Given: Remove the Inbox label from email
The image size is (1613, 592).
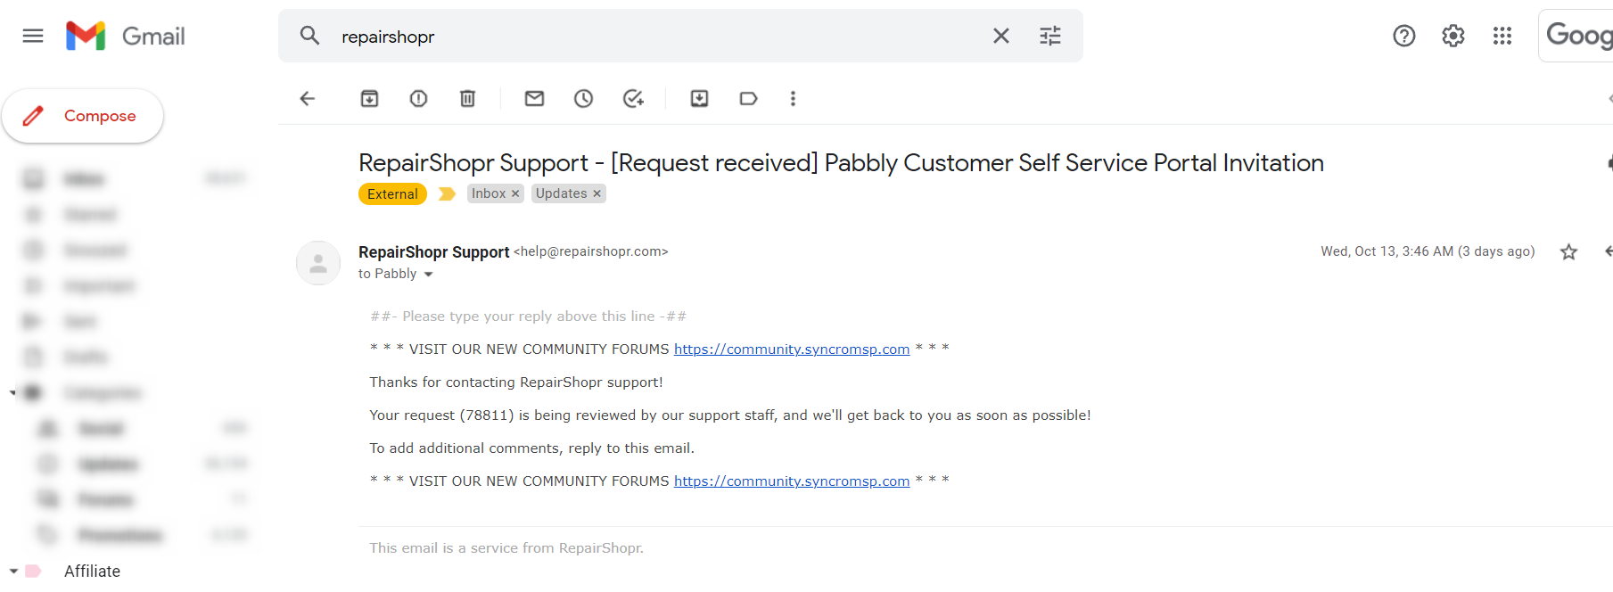Looking at the screenshot, I should (515, 193).
